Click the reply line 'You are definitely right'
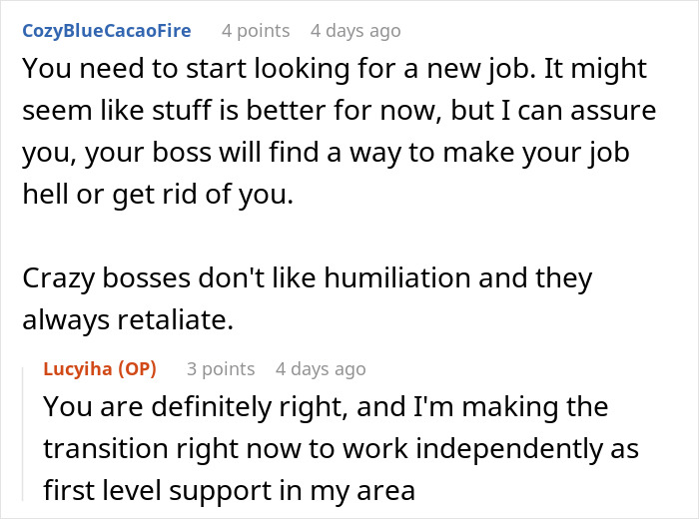The width and height of the screenshot is (699, 519). [326, 407]
